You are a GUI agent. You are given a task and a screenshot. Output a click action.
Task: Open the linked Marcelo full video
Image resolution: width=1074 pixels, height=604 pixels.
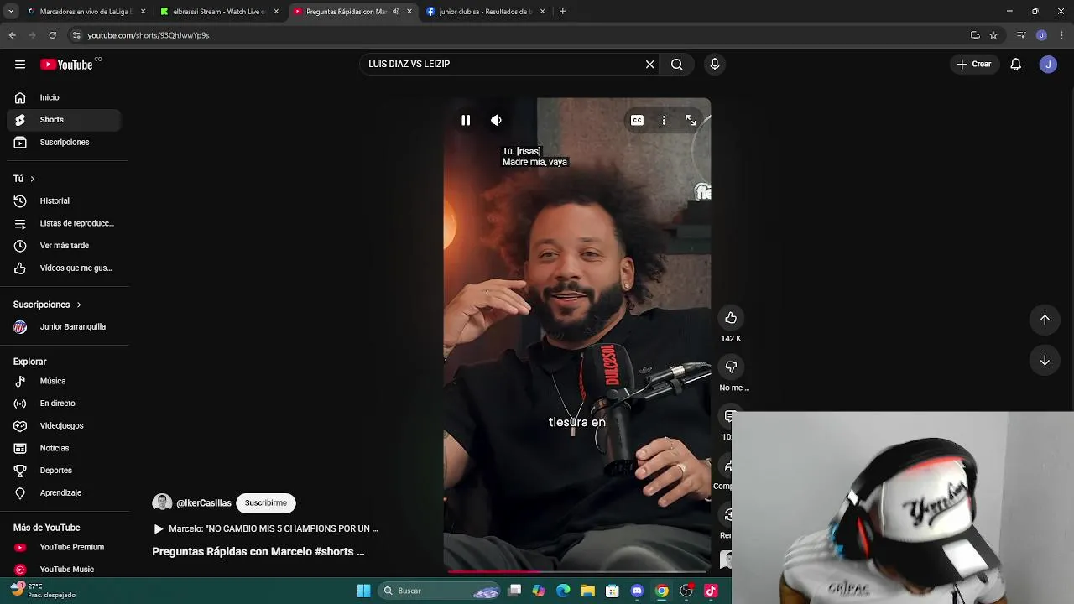pos(266,529)
